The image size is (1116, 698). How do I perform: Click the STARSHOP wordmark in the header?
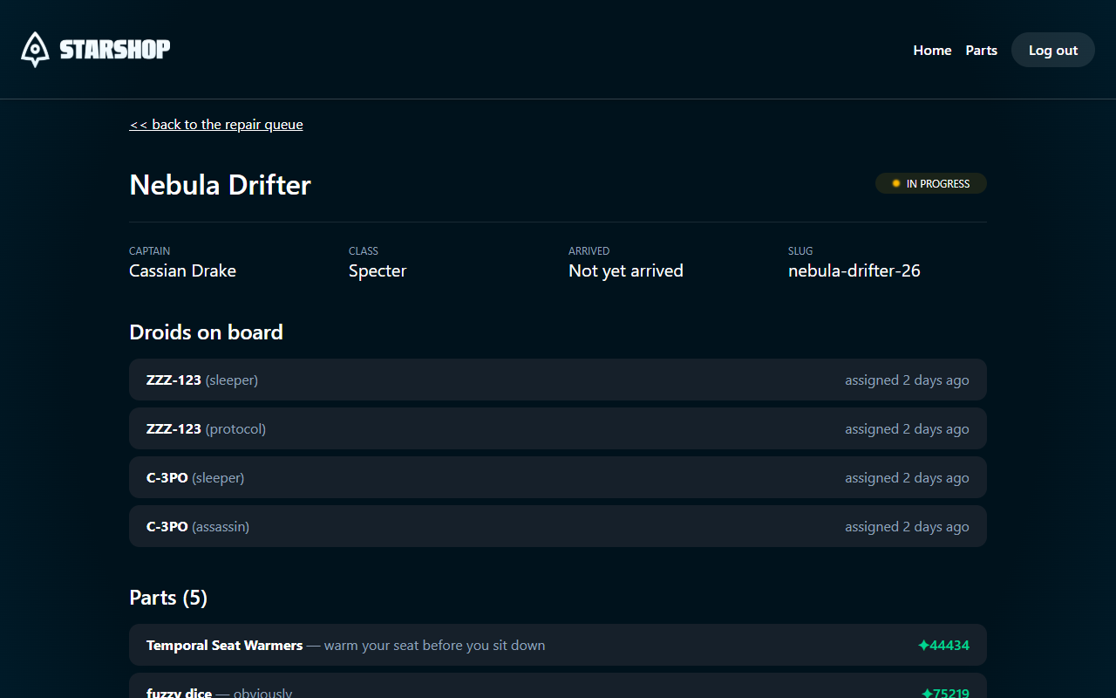pyautogui.click(x=115, y=50)
